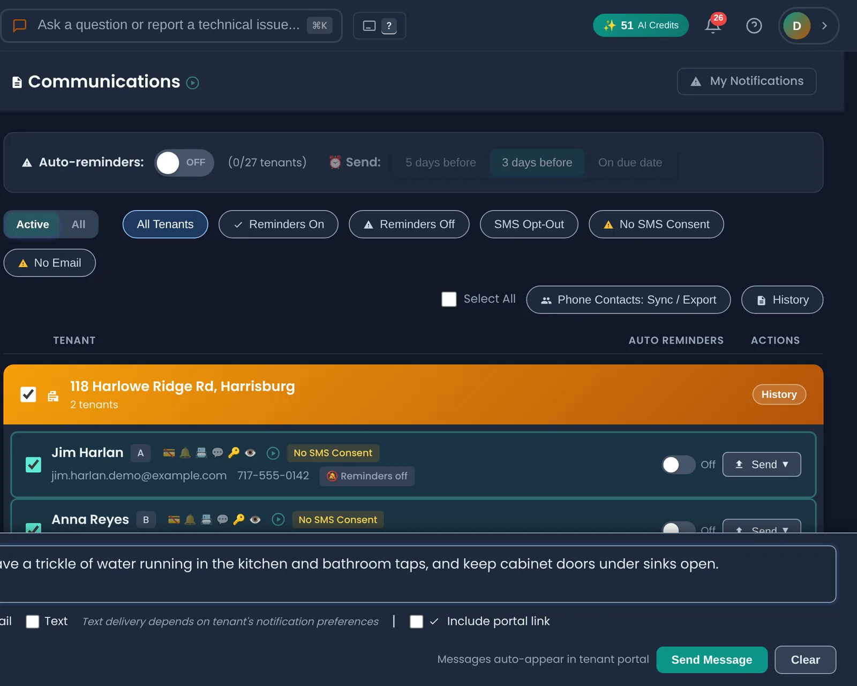Open My Notifications
Screen dimensions: 857x686
pos(747,81)
